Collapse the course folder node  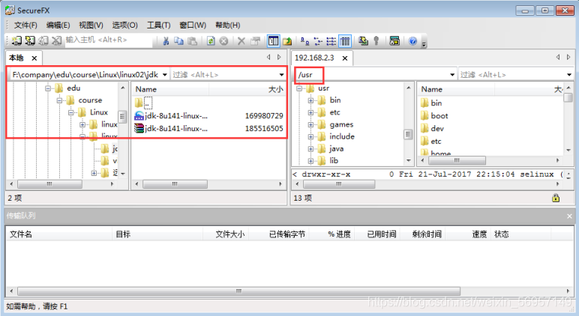point(59,100)
